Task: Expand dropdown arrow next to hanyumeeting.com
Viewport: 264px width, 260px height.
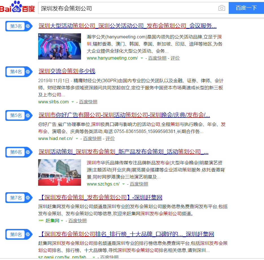Action: (142, 58)
